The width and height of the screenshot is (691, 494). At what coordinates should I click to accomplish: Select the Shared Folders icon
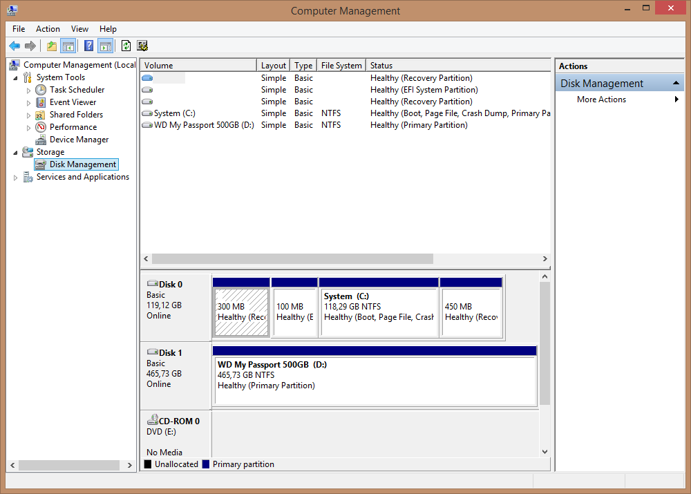[x=41, y=115]
